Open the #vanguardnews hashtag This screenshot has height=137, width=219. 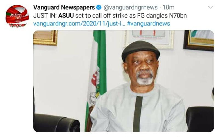(149, 24)
